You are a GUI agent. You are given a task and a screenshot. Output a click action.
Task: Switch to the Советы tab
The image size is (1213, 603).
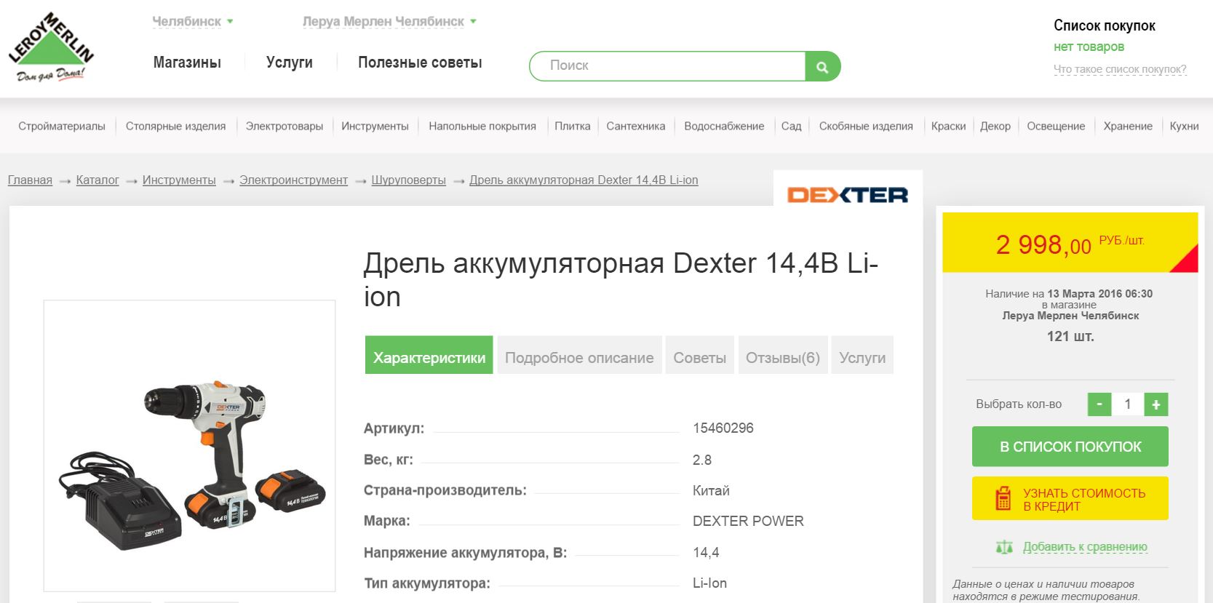[x=700, y=355]
